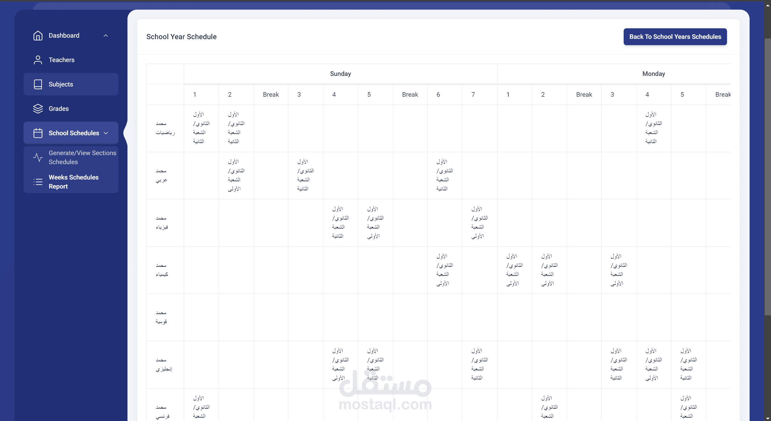
Task: Click scrollbar down arrow at bottom
Action: coord(767,418)
